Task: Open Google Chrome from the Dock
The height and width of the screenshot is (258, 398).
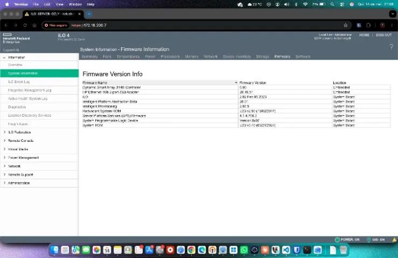Action: tap(191, 250)
